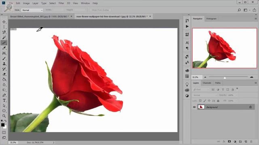Hide the Background layer with eye icon

tap(194, 107)
